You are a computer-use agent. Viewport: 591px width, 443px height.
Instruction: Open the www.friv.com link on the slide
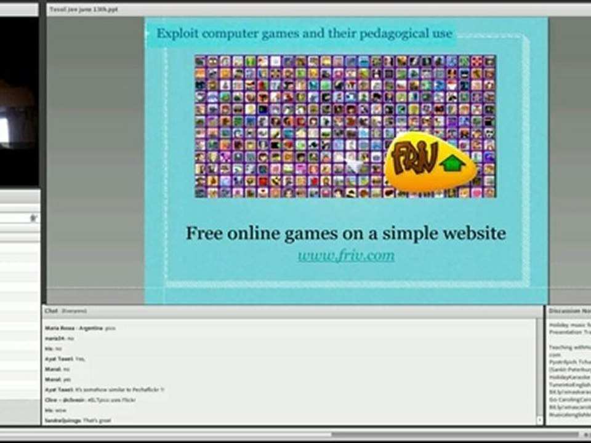[x=346, y=255]
